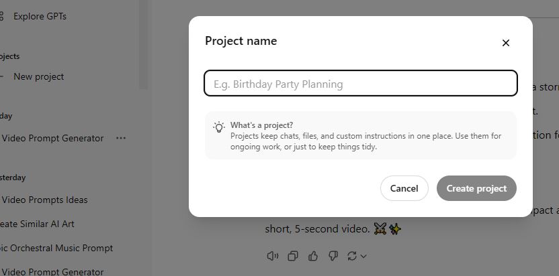Screen dimensions: 559x276
Task: Open bottom Video Prompt Generator chat entry
Action: [52, 271]
